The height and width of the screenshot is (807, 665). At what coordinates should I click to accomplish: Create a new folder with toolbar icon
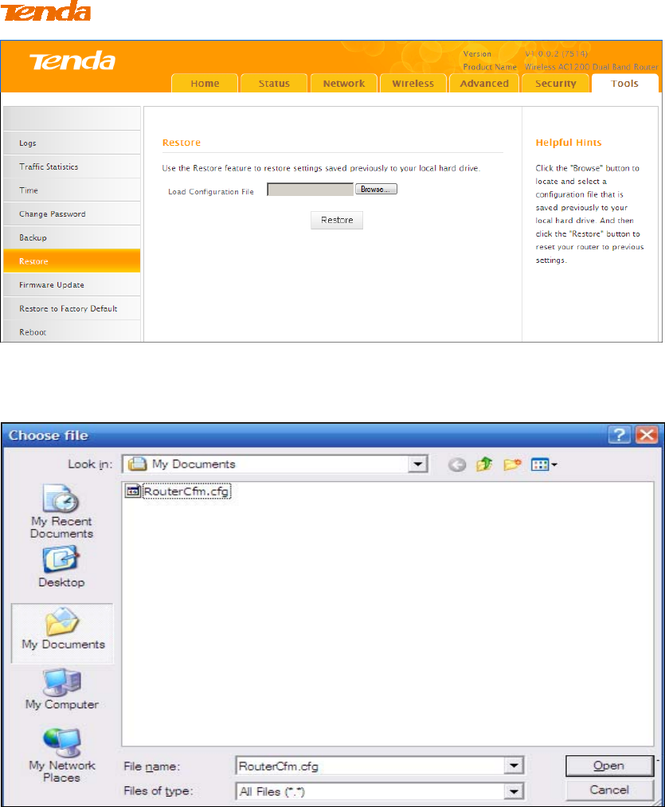(x=512, y=464)
